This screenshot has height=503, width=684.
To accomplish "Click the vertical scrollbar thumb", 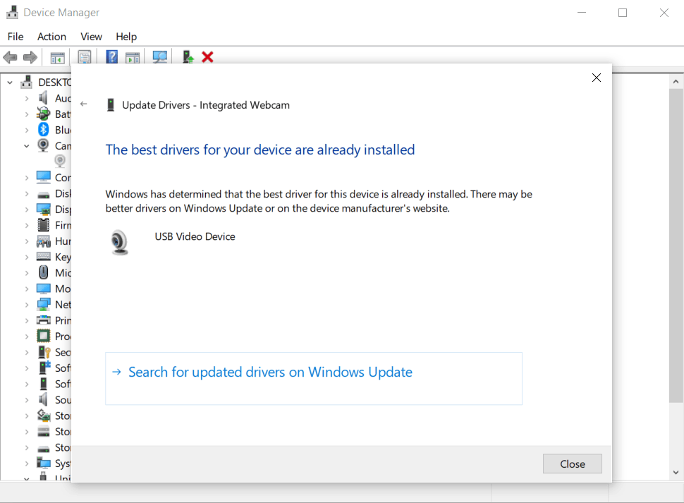I will (x=676, y=246).
